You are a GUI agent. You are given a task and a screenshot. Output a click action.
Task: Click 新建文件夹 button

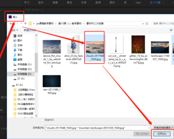tap(30, 30)
